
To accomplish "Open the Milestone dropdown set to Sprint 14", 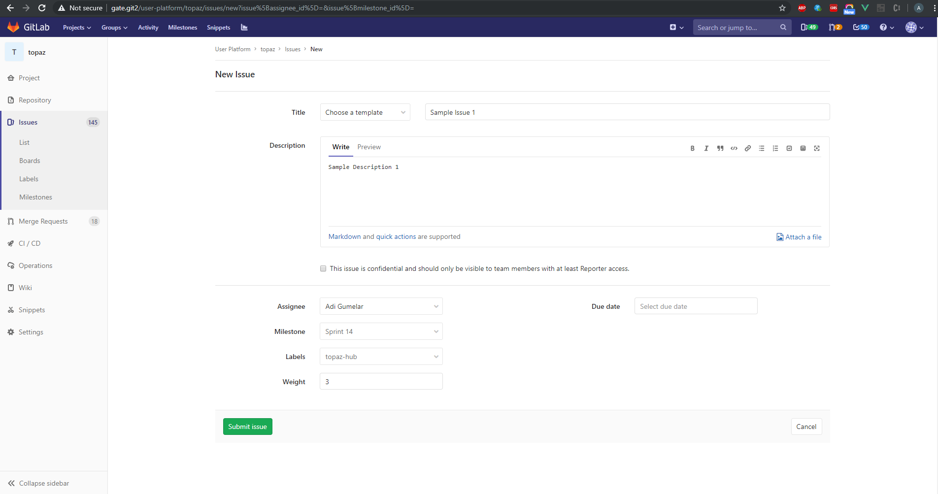I will click(x=381, y=331).
